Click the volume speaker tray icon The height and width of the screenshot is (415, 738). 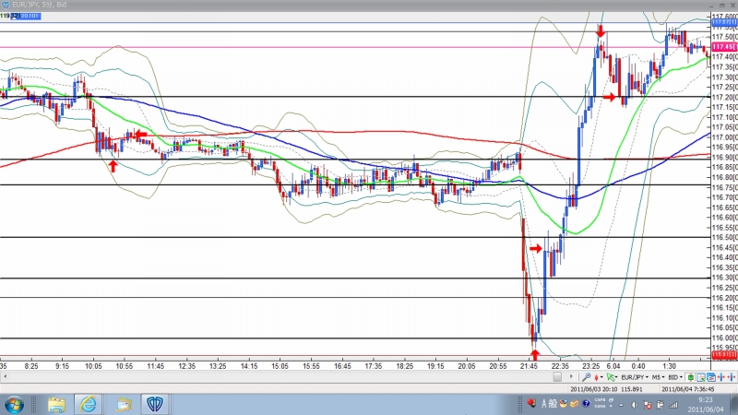point(635,405)
